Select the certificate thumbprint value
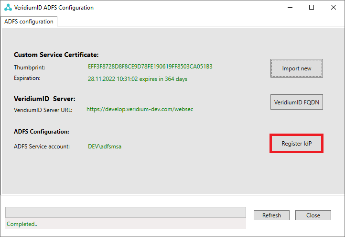345x237 pixels. coord(149,67)
